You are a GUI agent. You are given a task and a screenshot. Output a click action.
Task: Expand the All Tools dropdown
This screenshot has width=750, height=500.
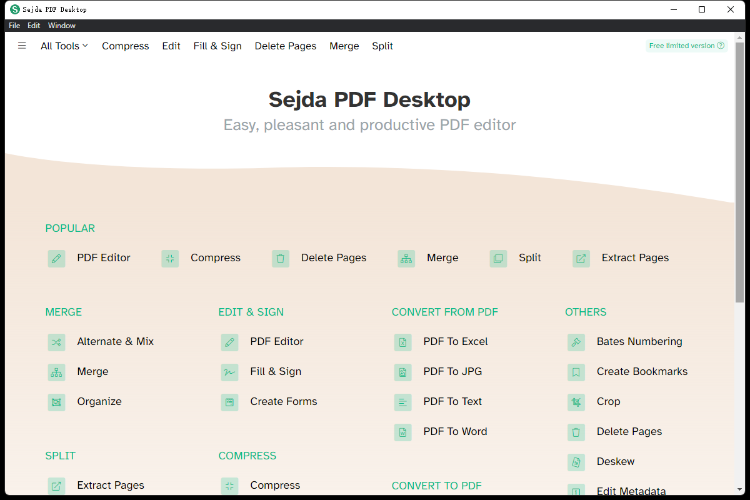64,46
